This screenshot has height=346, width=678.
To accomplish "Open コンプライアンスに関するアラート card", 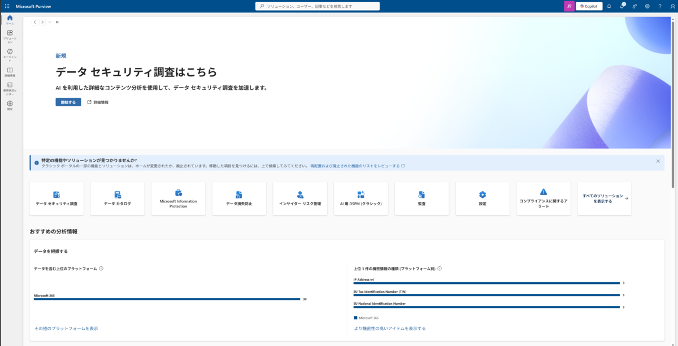I will coord(544,198).
